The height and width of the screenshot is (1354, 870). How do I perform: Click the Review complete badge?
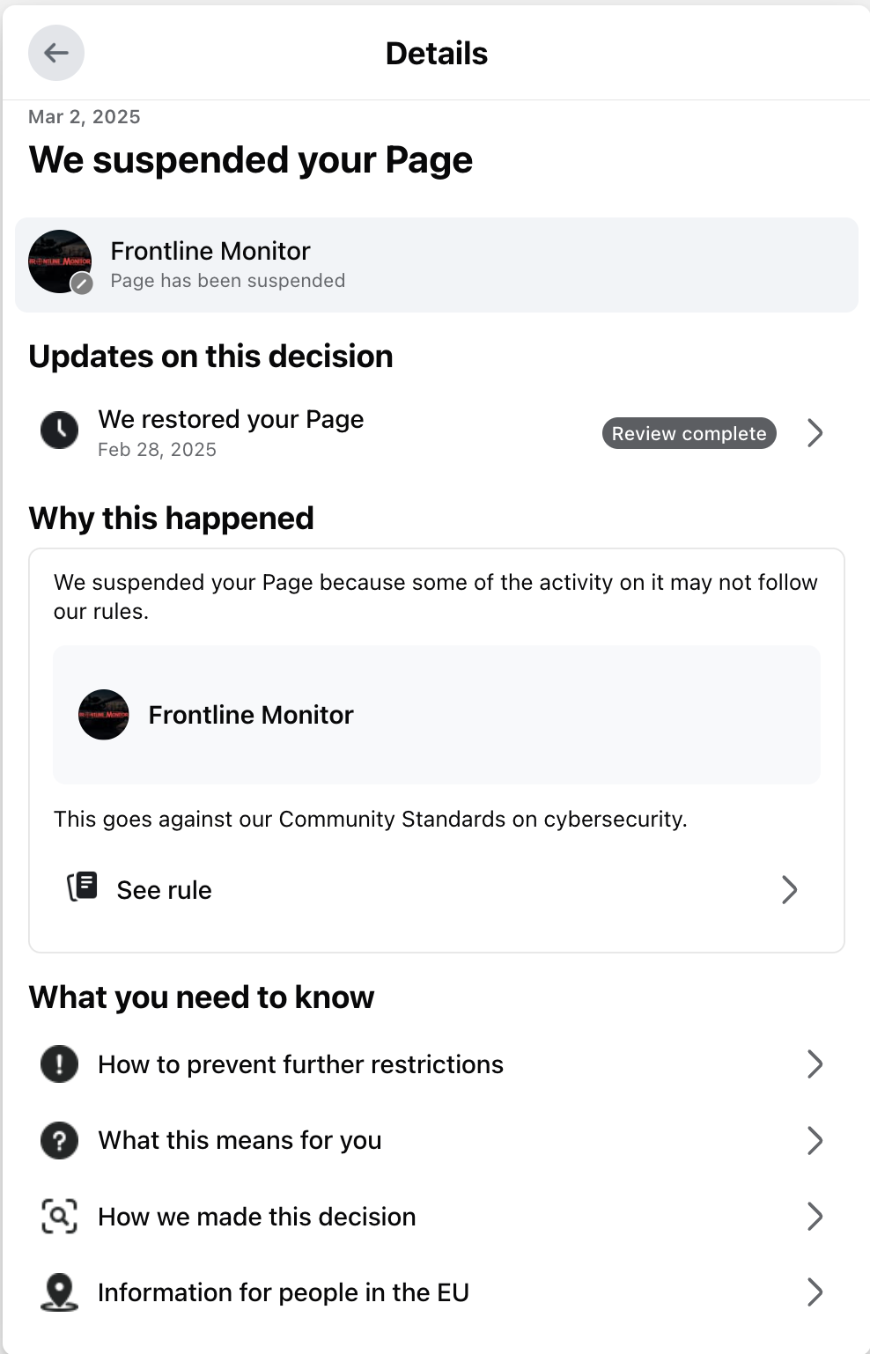coord(689,433)
